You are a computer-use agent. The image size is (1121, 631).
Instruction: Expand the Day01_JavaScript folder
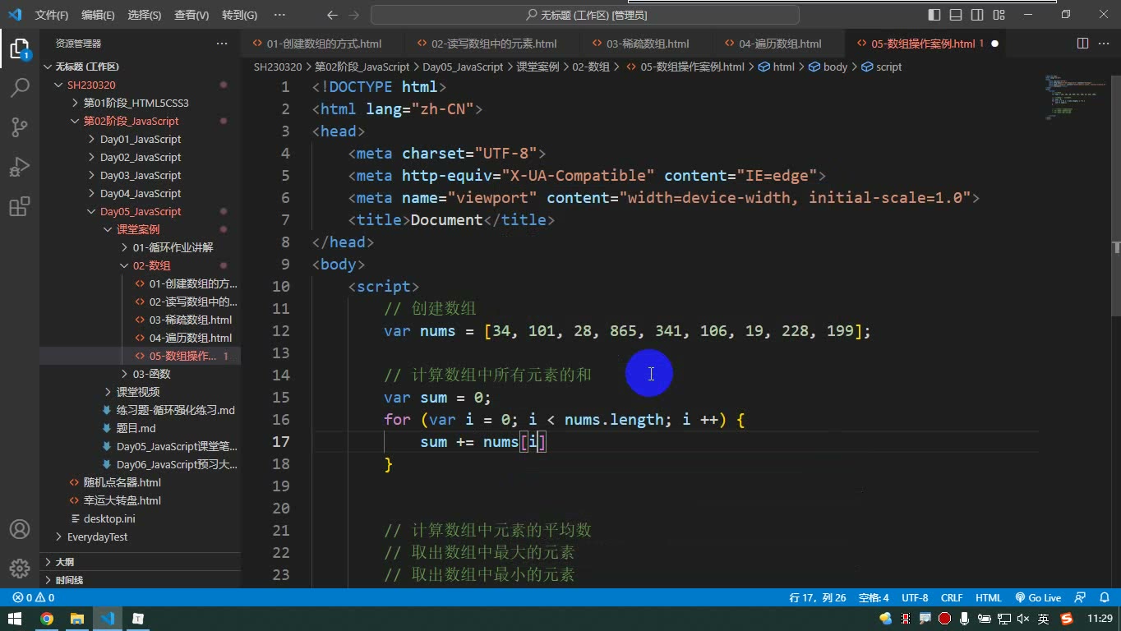click(x=140, y=139)
